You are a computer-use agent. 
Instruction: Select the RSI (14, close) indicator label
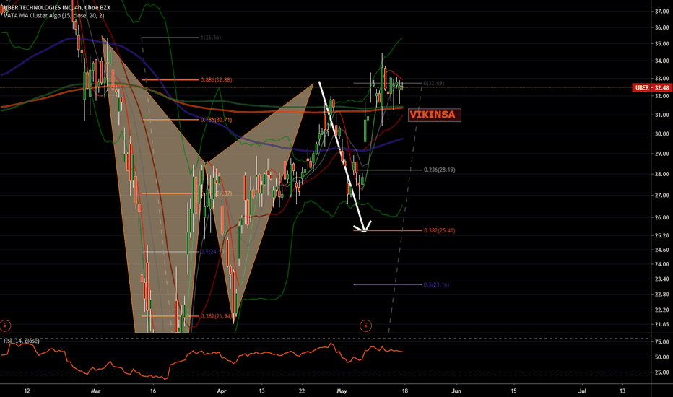(22, 341)
